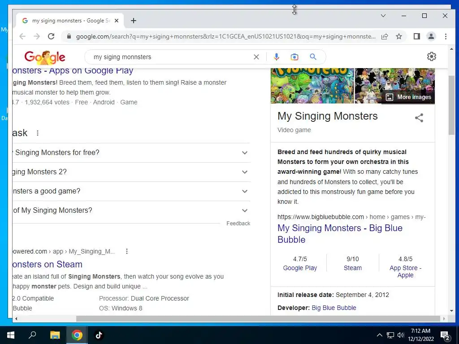
Task: Open File Explorer from taskbar
Action: point(55,335)
